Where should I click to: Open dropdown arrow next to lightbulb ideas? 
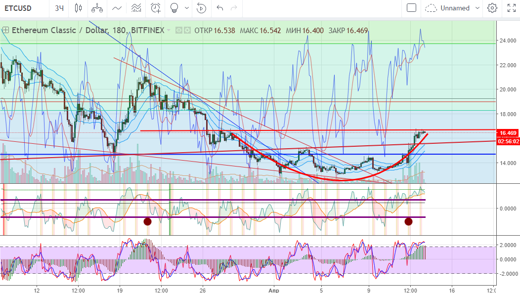(x=186, y=8)
